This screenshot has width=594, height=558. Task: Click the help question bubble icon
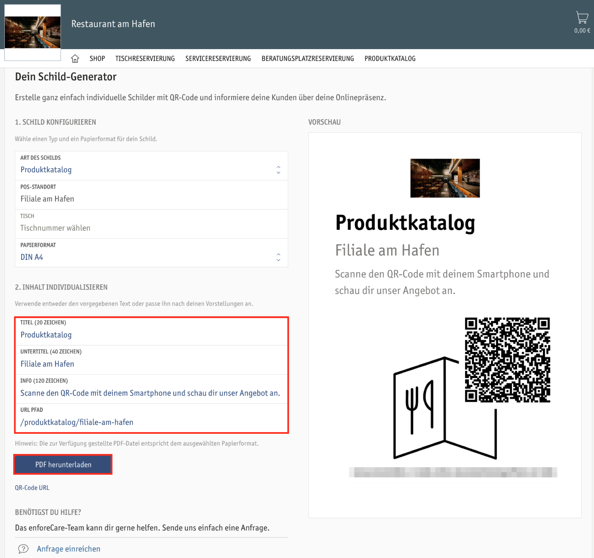23,549
